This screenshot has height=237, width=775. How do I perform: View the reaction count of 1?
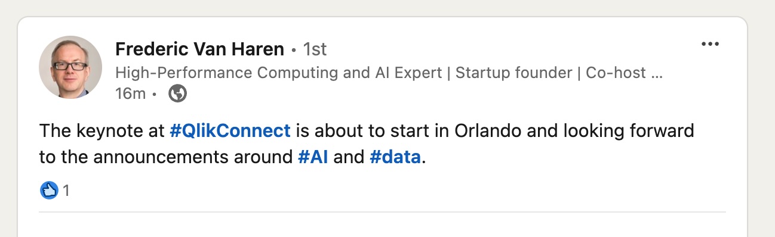(67, 191)
